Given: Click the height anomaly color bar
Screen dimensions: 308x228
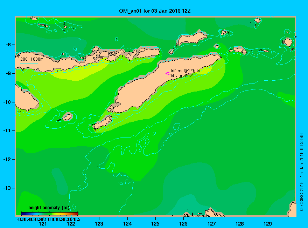Looking at the screenshot, I should (50, 214).
